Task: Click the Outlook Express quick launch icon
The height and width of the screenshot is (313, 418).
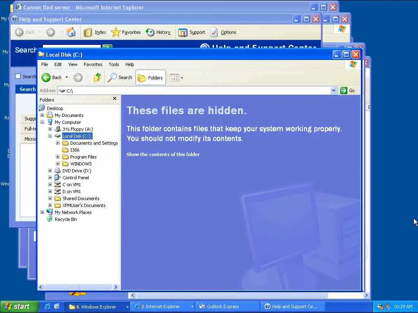Action: click(57, 306)
